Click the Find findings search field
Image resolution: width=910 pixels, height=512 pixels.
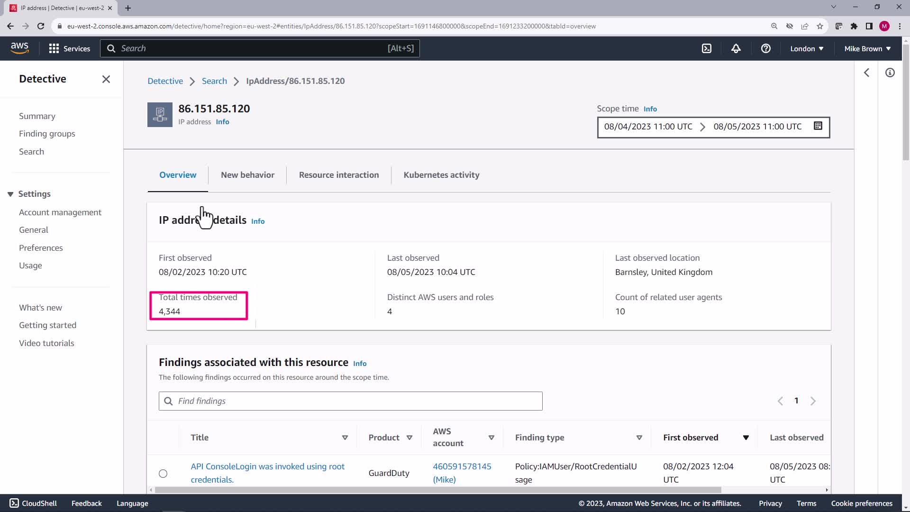tap(351, 401)
